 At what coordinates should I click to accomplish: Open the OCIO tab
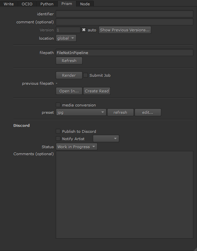click(27, 4)
